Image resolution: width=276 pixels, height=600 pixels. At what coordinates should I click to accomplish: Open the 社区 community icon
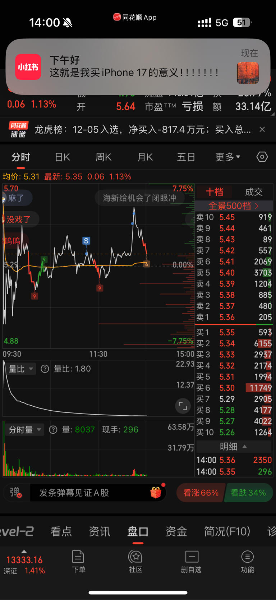click(x=135, y=561)
